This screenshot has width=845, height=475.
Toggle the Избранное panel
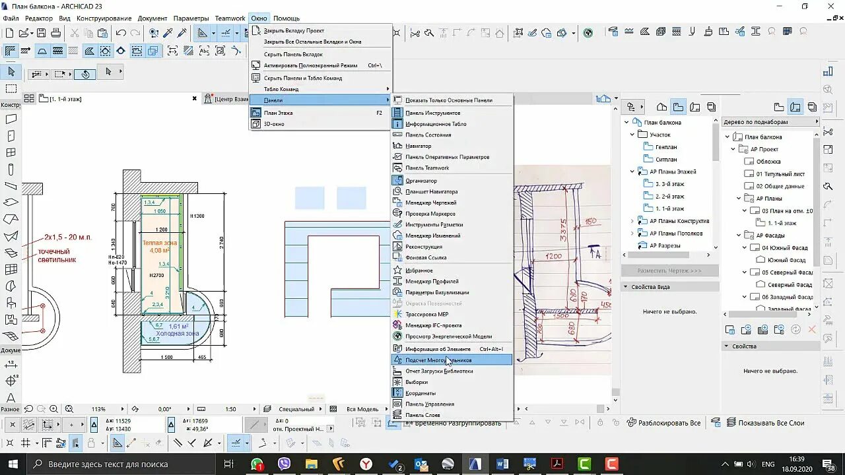452,270
